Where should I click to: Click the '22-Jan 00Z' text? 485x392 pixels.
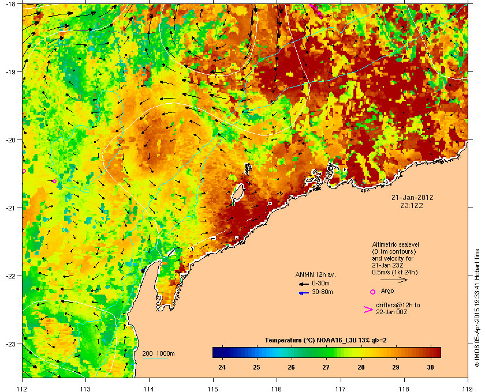point(391,312)
